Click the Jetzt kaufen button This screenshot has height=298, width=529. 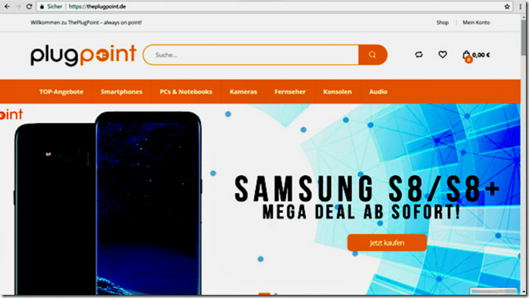(x=387, y=242)
